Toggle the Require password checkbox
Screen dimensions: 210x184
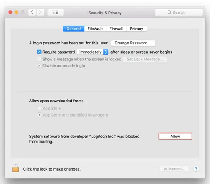coord(39,52)
